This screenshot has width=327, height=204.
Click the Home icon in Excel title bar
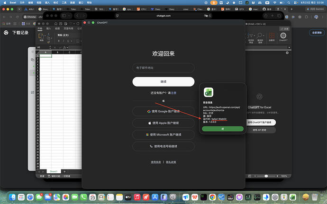(x=56, y=24)
